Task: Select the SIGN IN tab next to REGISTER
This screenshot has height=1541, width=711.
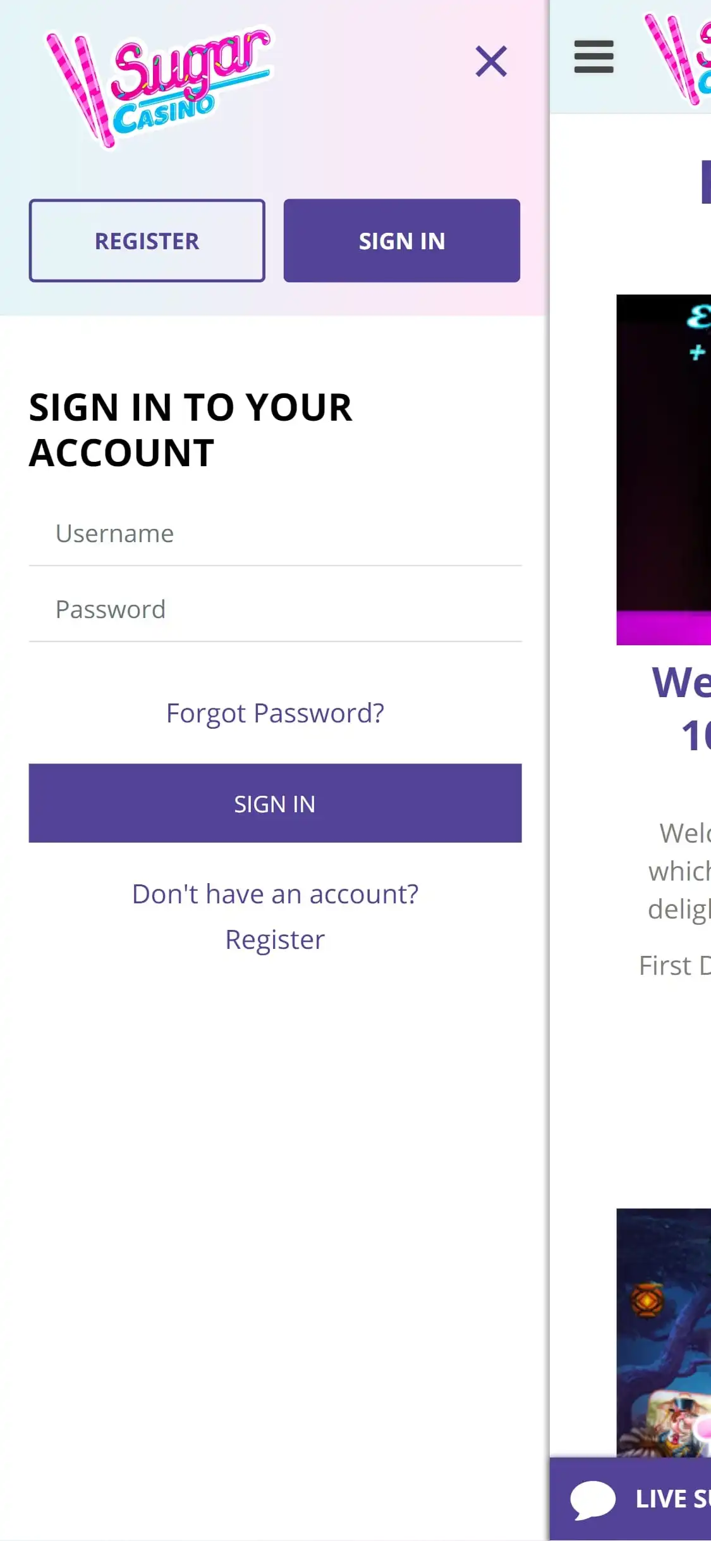Action: 401,241
